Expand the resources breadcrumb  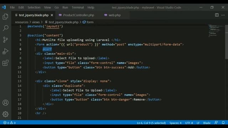click(22, 22)
